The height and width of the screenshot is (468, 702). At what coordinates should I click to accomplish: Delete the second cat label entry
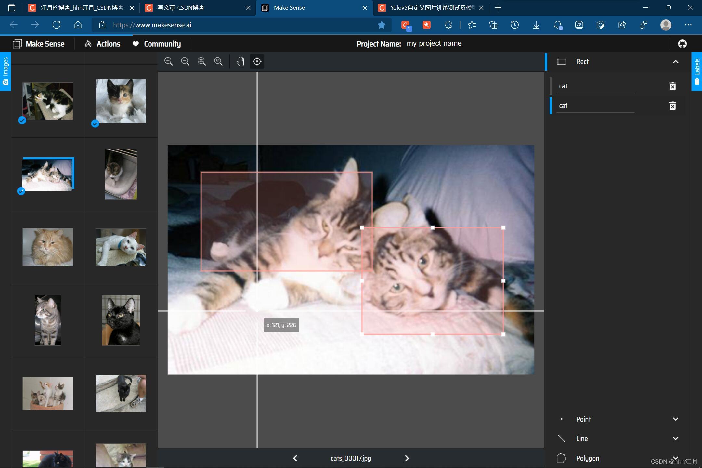pyautogui.click(x=672, y=106)
